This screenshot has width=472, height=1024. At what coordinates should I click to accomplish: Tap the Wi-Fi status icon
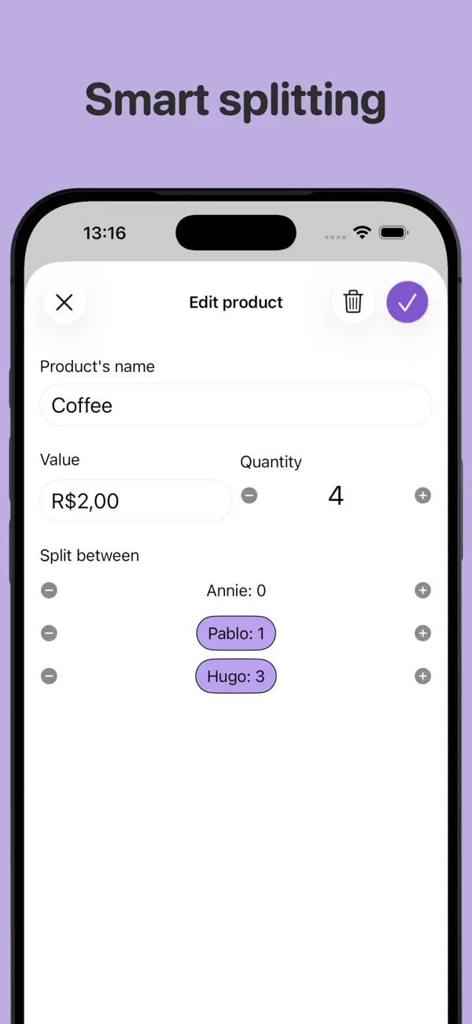coord(362,232)
